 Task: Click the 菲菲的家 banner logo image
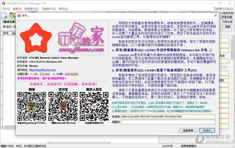[x=81, y=38]
